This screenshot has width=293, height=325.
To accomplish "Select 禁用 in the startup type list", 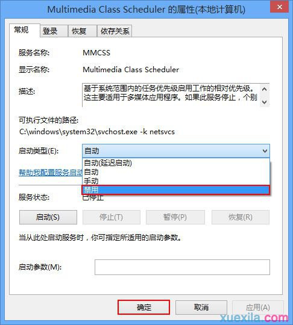I will pos(176,190).
